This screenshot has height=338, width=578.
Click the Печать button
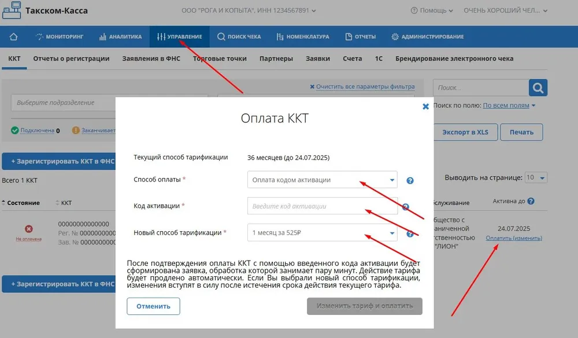[x=521, y=132]
